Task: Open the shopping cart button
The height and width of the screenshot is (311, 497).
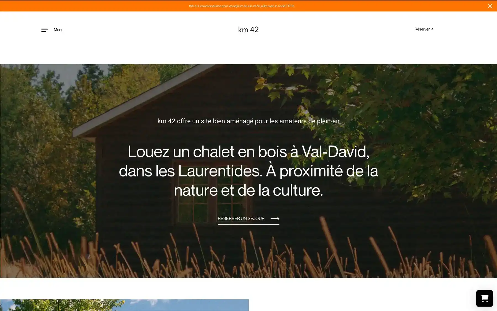Action: tap(484, 298)
